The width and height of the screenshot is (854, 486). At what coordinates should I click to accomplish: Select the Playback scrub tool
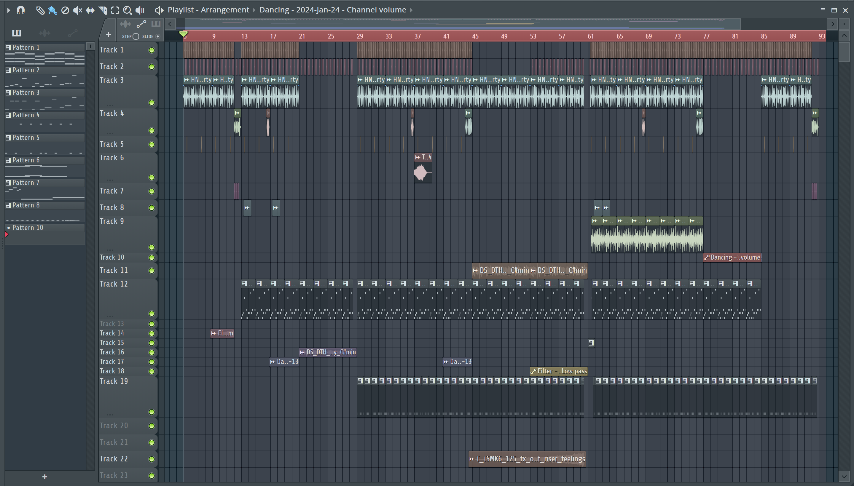pyautogui.click(x=140, y=10)
